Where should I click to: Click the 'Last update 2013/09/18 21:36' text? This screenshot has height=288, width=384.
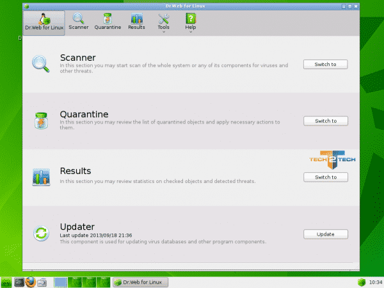tap(96, 236)
